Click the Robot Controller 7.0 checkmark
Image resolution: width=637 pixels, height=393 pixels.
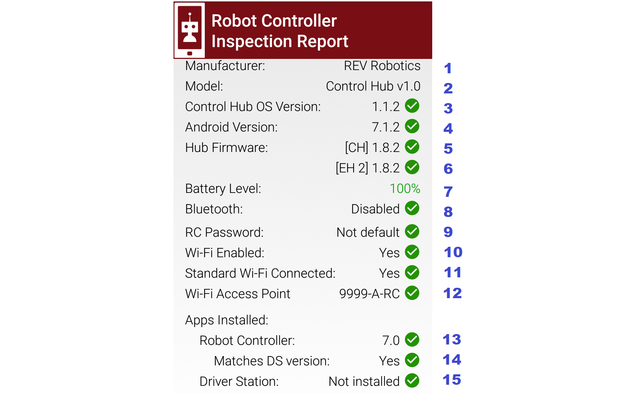tap(412, 340)
